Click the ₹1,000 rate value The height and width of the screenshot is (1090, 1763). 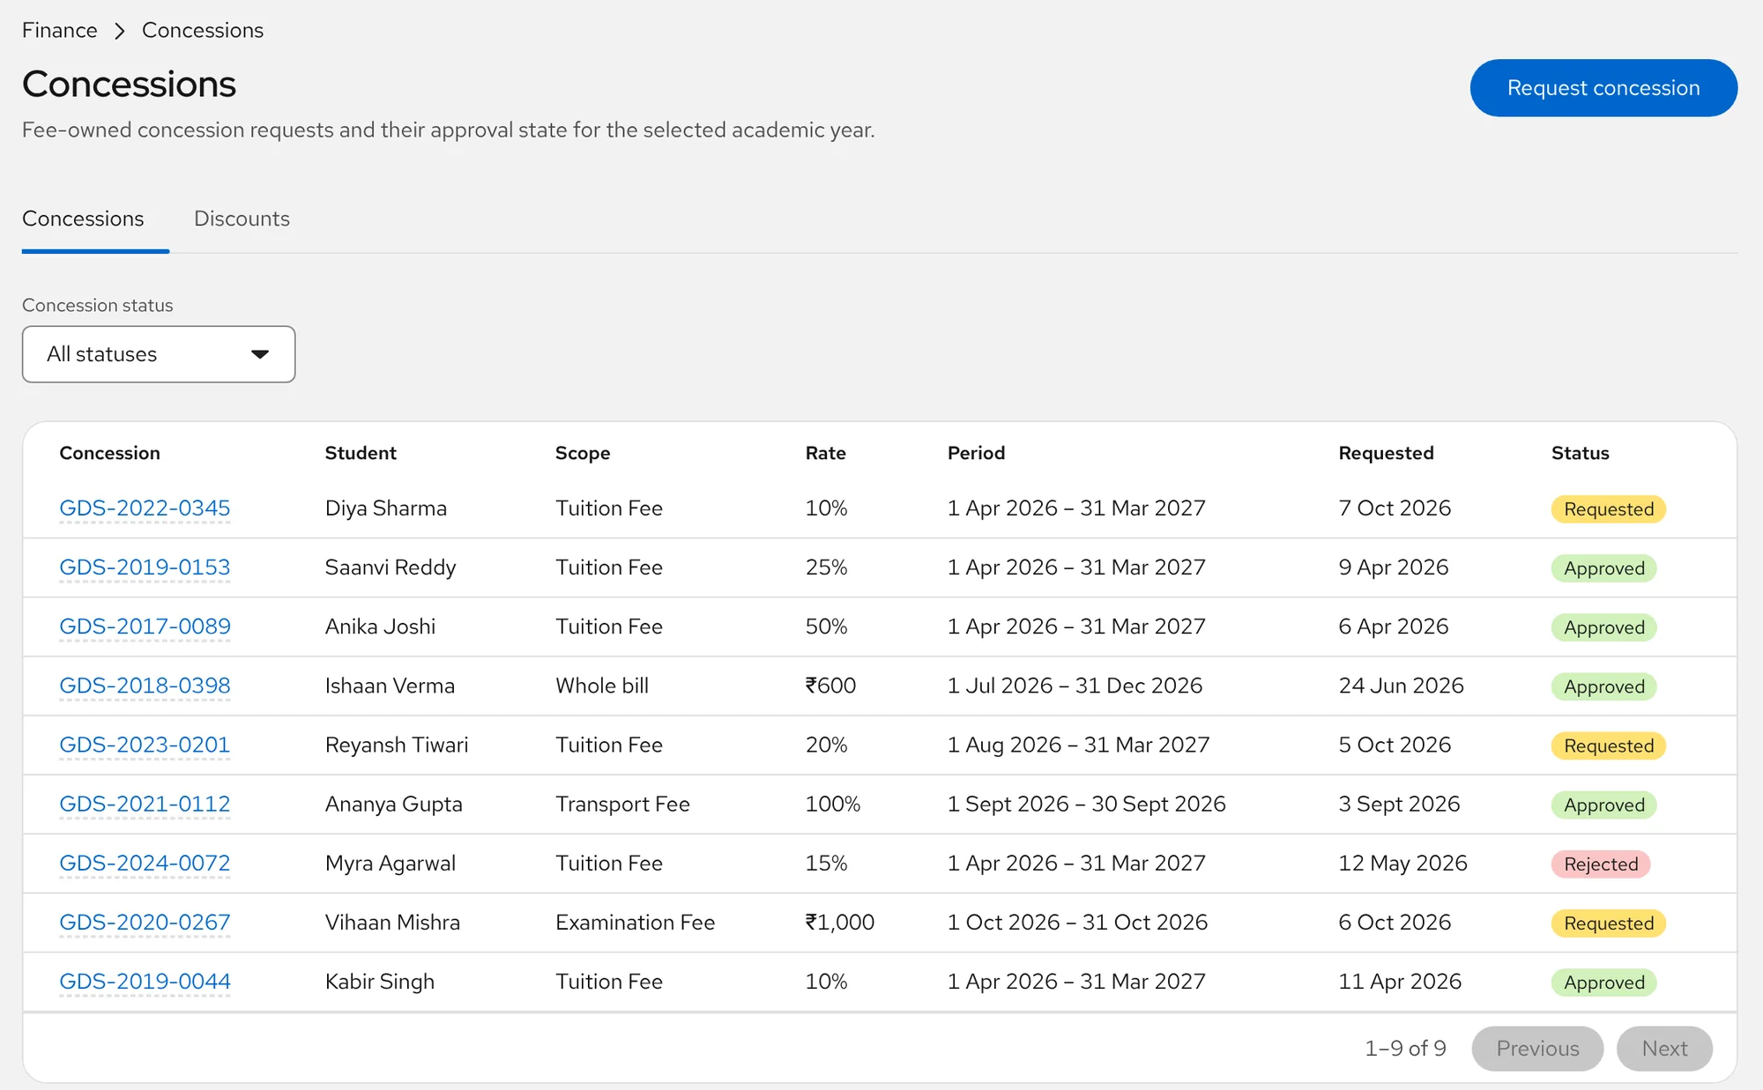coord(840,922)
